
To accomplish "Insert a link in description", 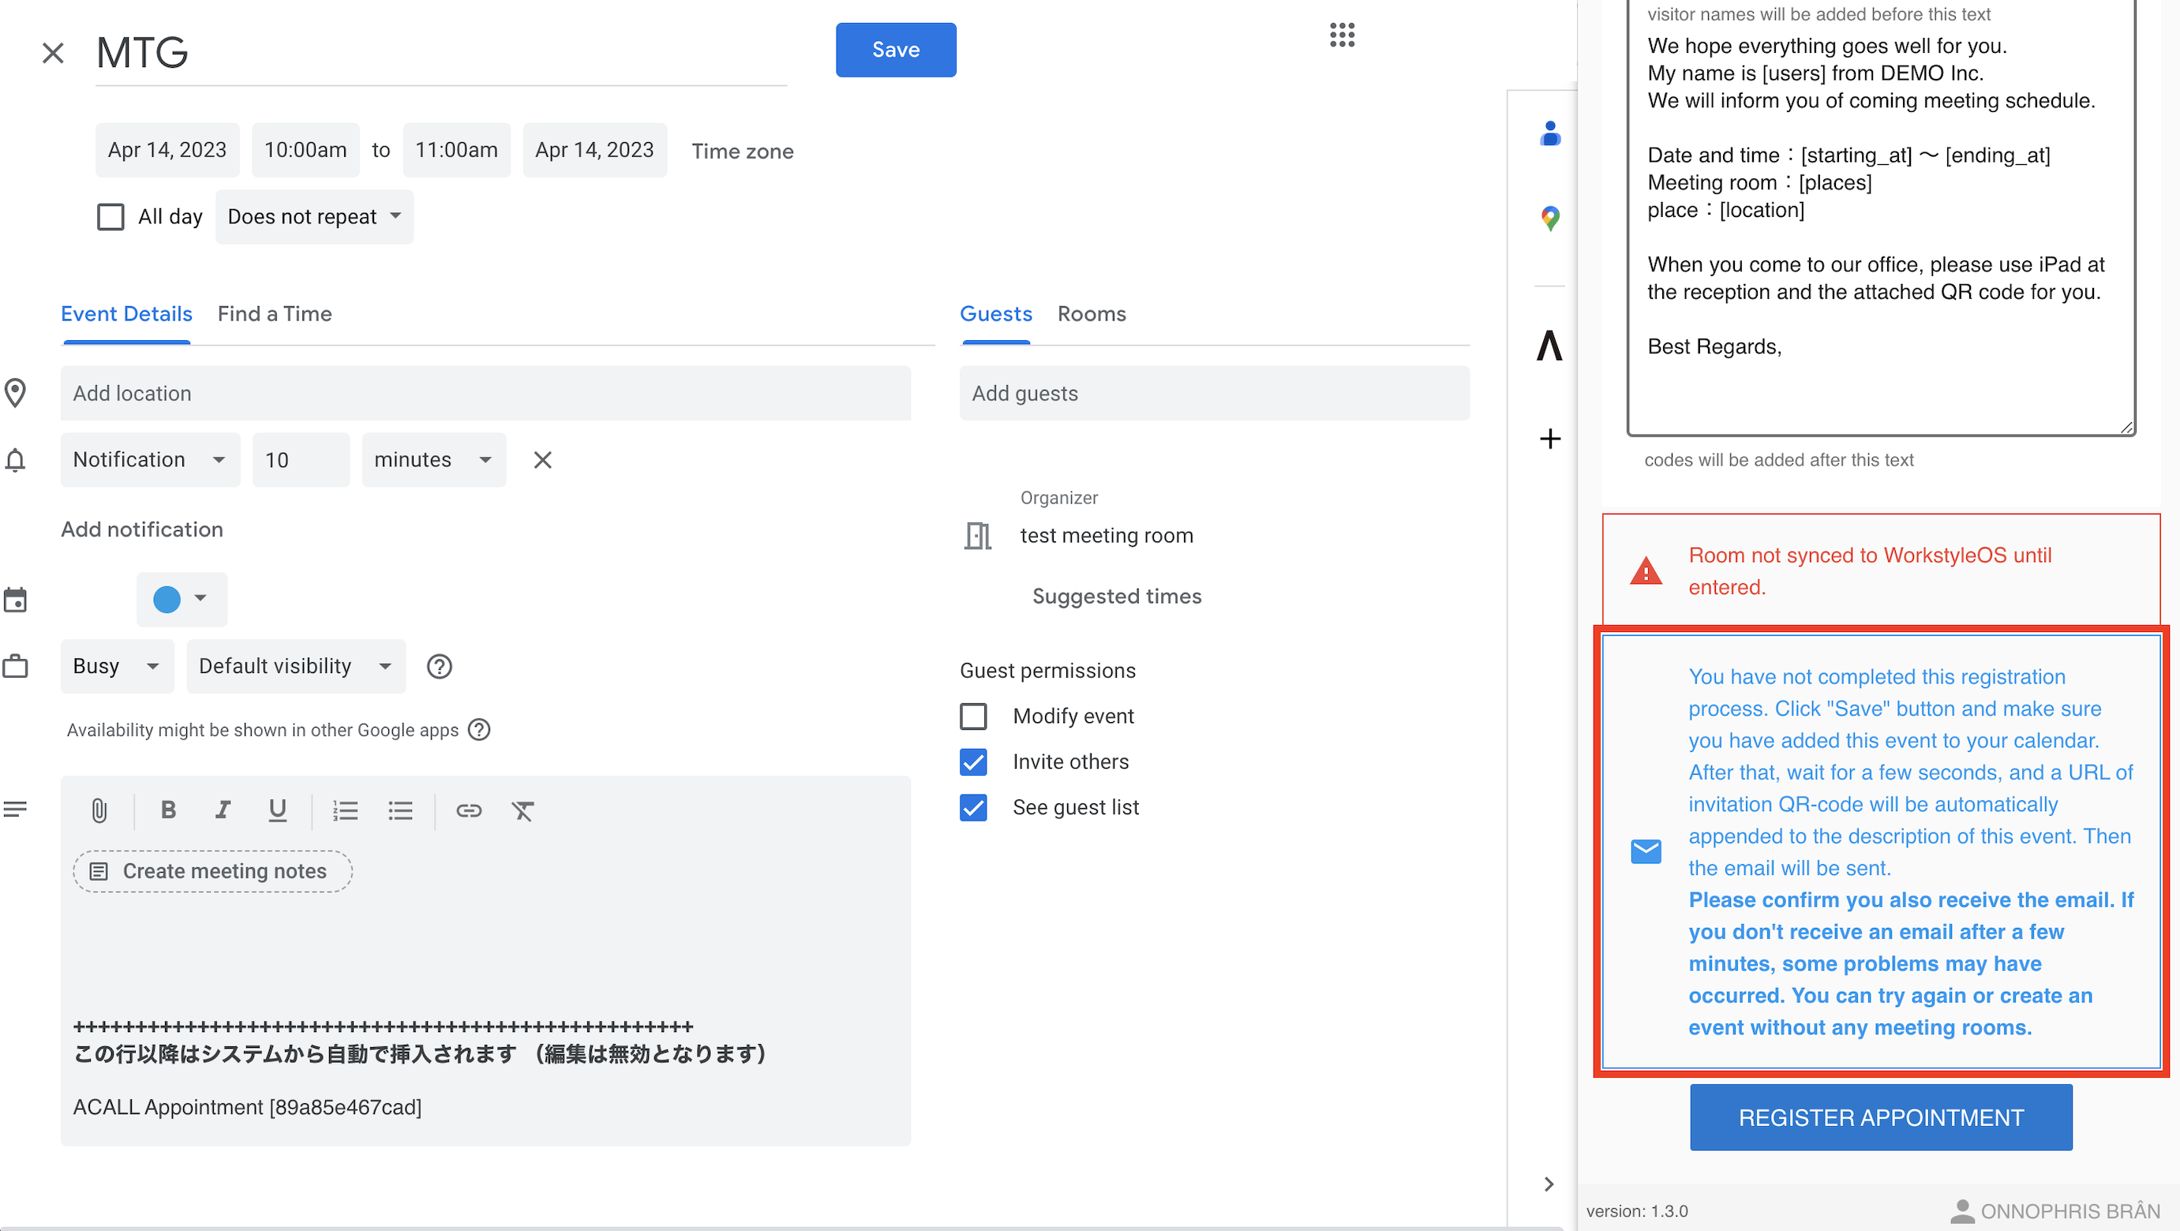I will tap(468, 810).
